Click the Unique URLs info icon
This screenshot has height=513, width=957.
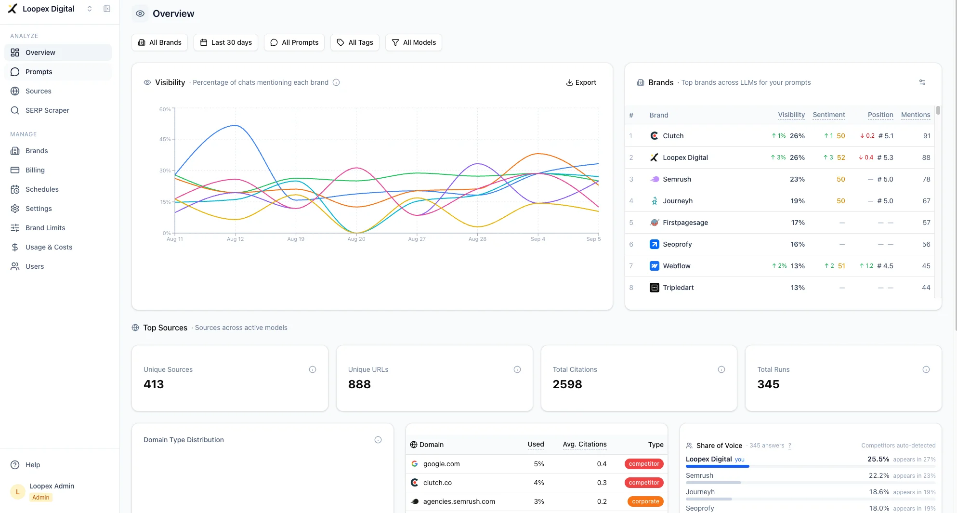517,369
